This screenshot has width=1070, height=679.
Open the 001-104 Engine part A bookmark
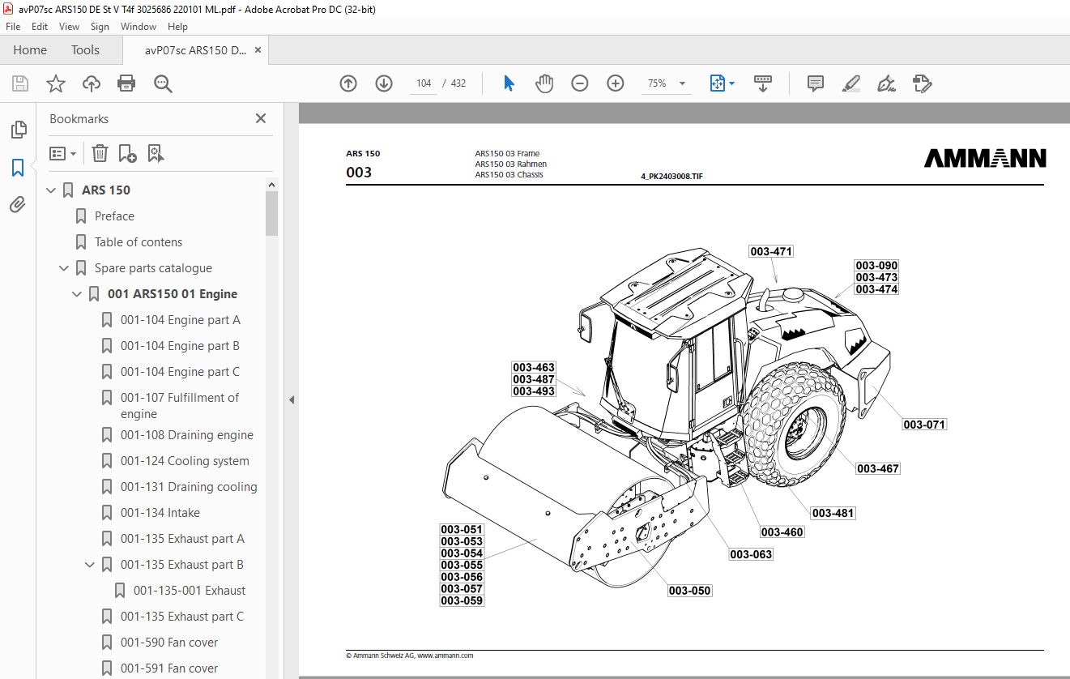click(181, 320)
